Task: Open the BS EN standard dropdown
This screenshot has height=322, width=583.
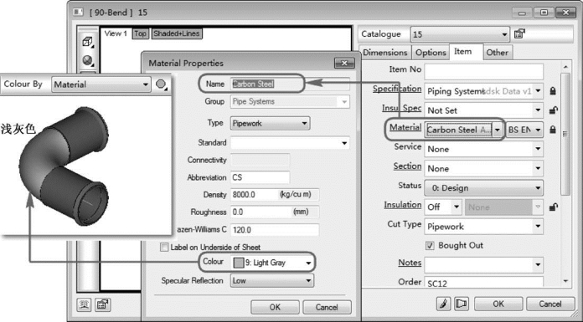Action: point(524,130)
